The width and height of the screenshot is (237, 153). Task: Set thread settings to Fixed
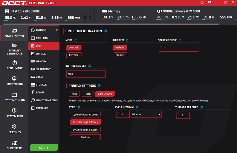[88, 94]
